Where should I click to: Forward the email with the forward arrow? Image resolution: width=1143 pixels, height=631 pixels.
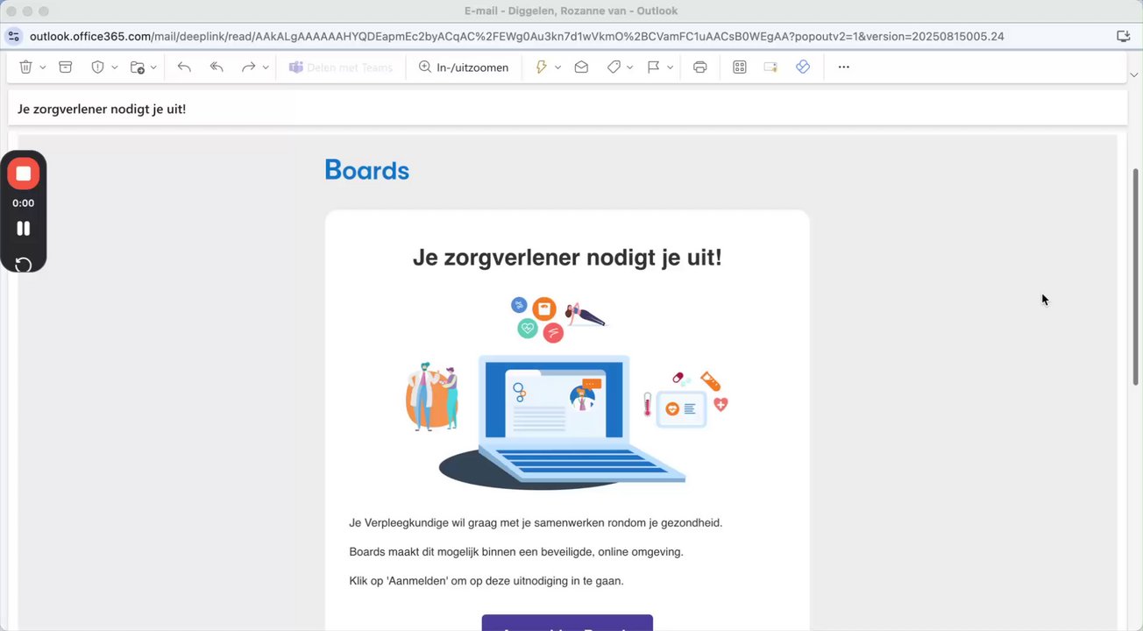click(x=248, y=67)
